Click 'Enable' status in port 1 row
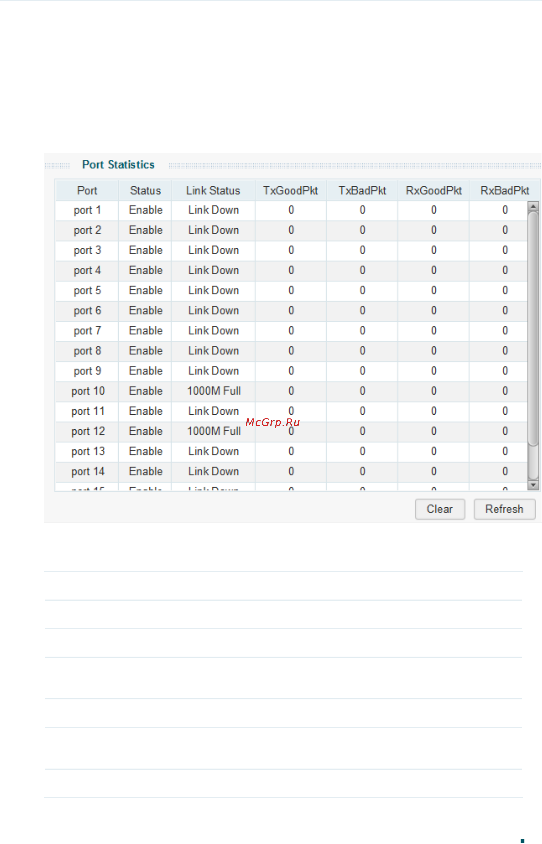 point(145,210)
